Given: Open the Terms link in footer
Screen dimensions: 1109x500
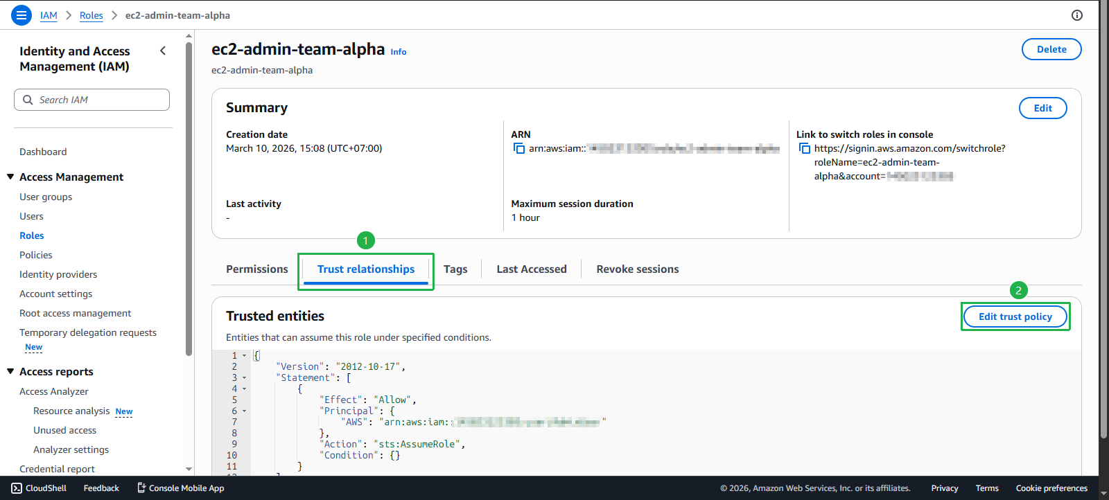Looking at the screenshot, I should 987,488.
